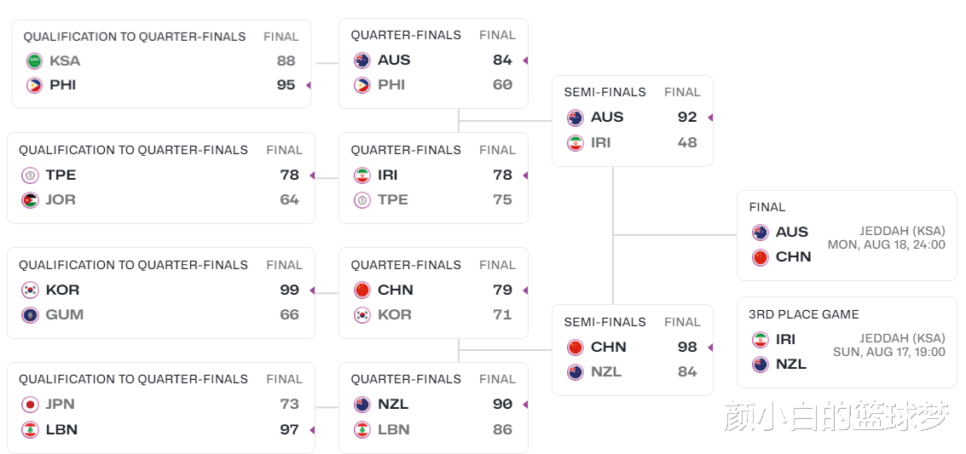Open the 3rd Place Game card
966x454 pixels.
847,342
